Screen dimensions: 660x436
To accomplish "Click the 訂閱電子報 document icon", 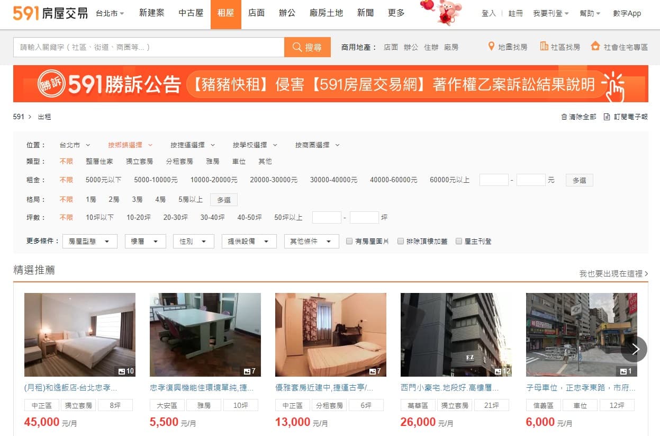I will pyautogui.click(x=607, y=117).
